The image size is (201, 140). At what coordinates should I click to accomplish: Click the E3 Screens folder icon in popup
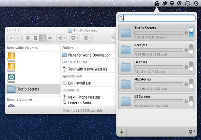click(x=126, y=101)
